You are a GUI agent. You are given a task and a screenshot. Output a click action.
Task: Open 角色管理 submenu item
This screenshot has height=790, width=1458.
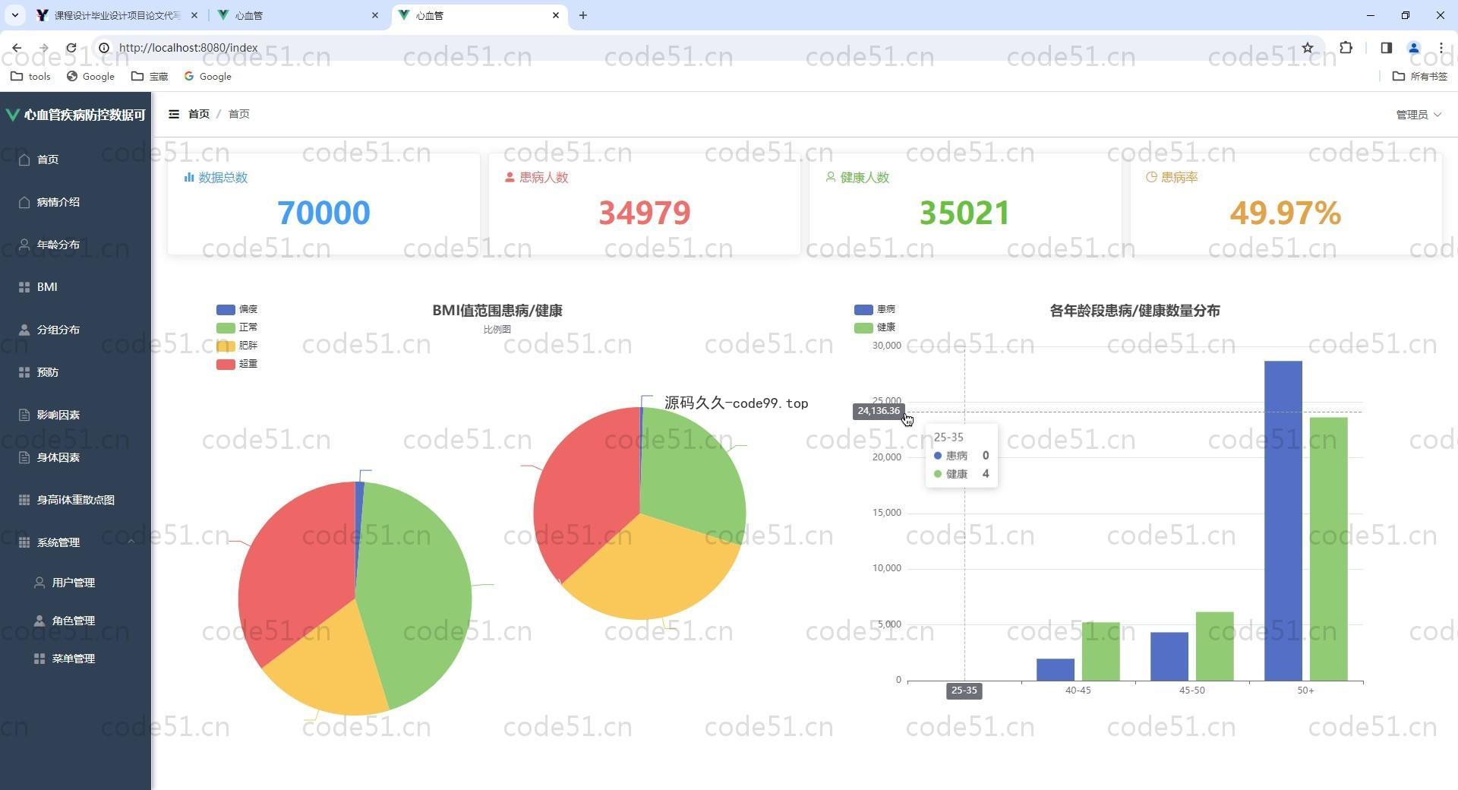tap(76, 621)
